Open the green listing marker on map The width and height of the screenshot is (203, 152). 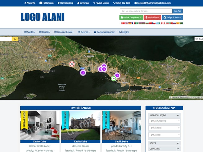pyautogui.click(x=114, y=79)
